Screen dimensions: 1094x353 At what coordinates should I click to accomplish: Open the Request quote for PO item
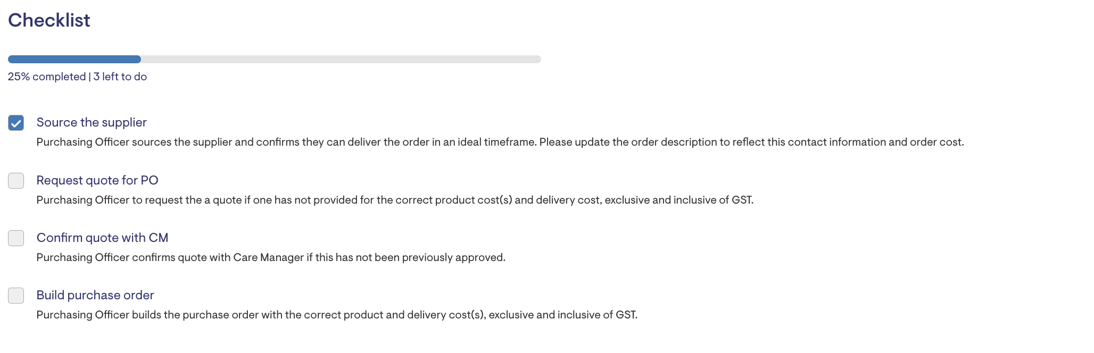pyautogui.click(x=97, y=180)
